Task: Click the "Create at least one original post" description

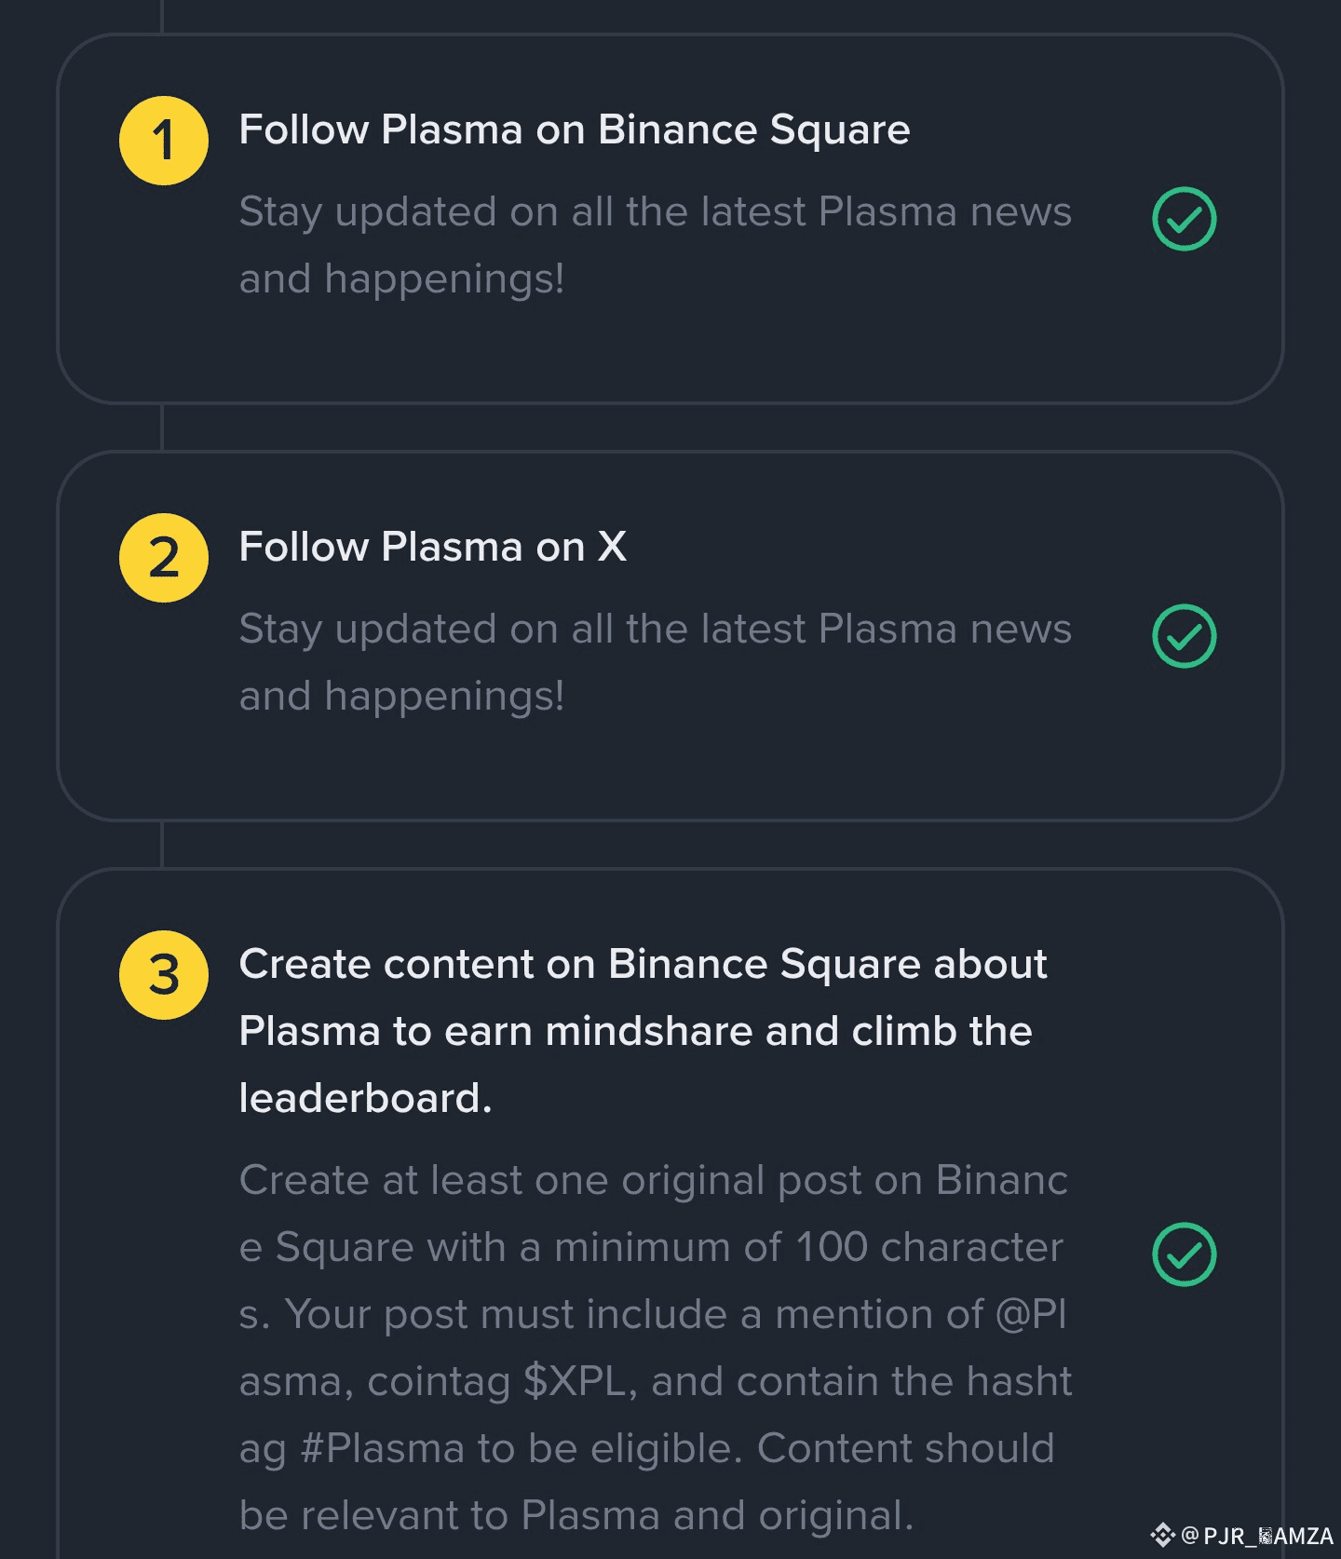Action: click(655, 1348)
